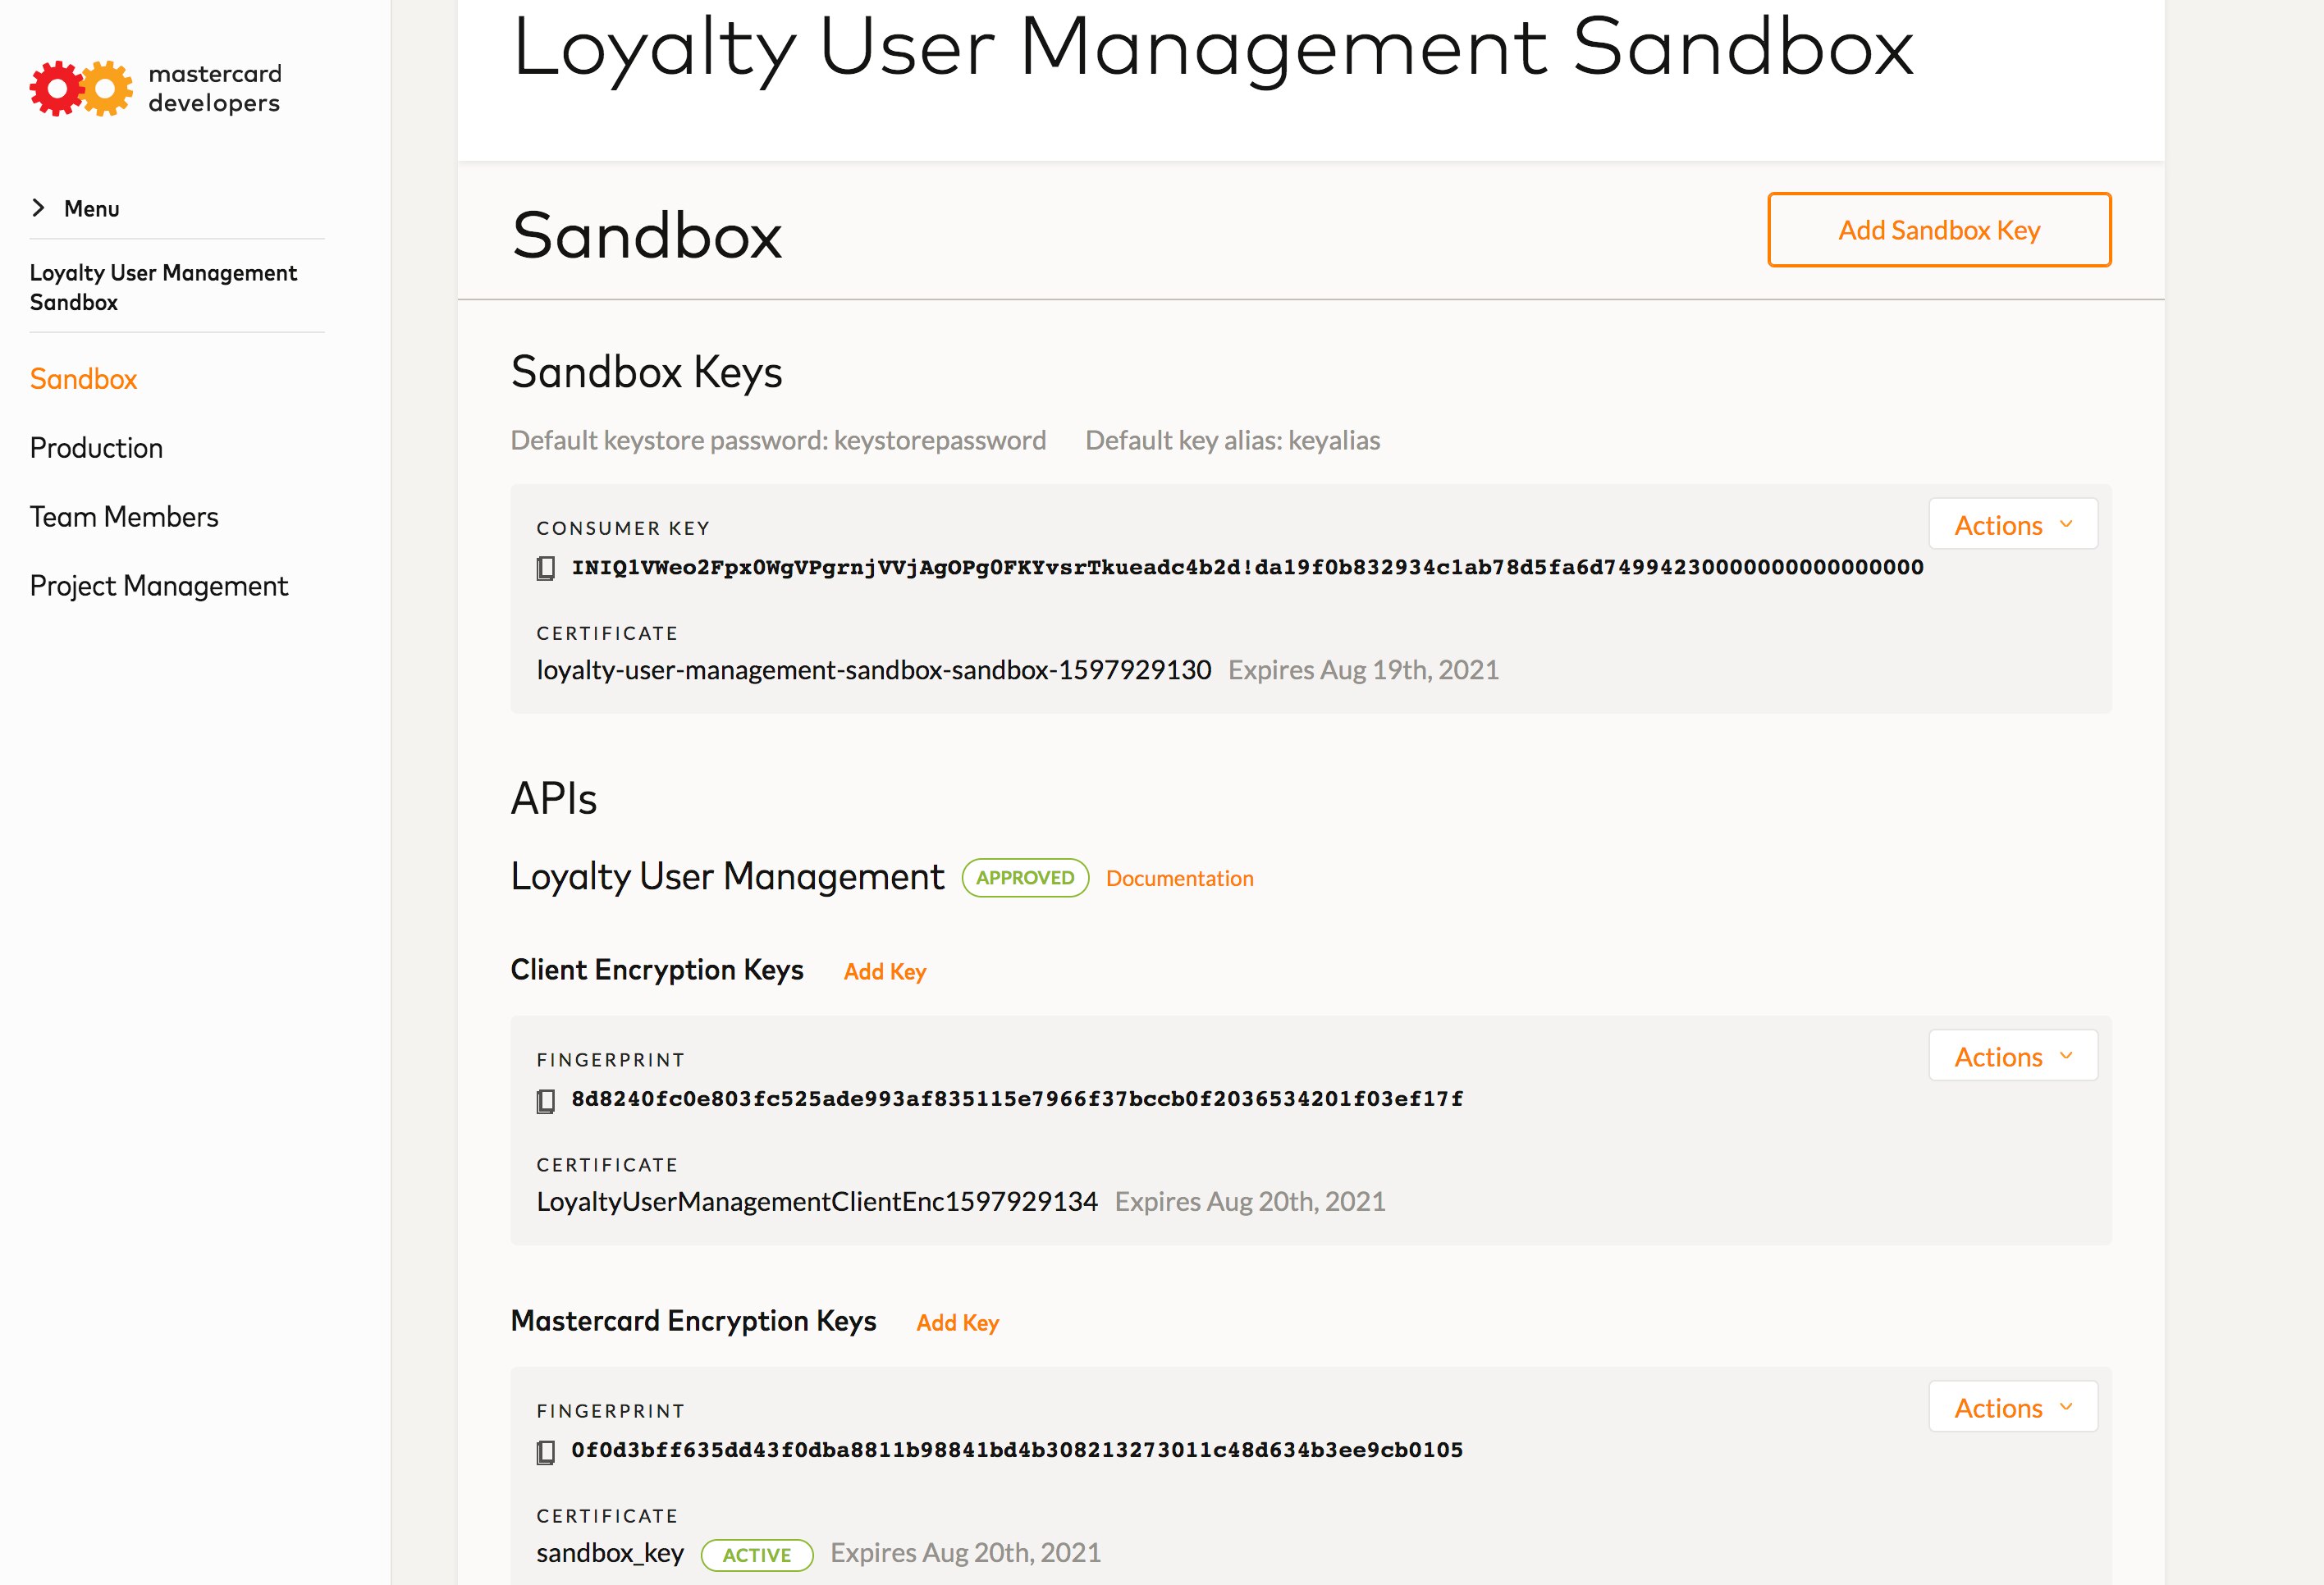Screen dimensions: 2324x1585
Task: Open Actions dropdown for the consumer key
Action: click(x=2012, y=525)
